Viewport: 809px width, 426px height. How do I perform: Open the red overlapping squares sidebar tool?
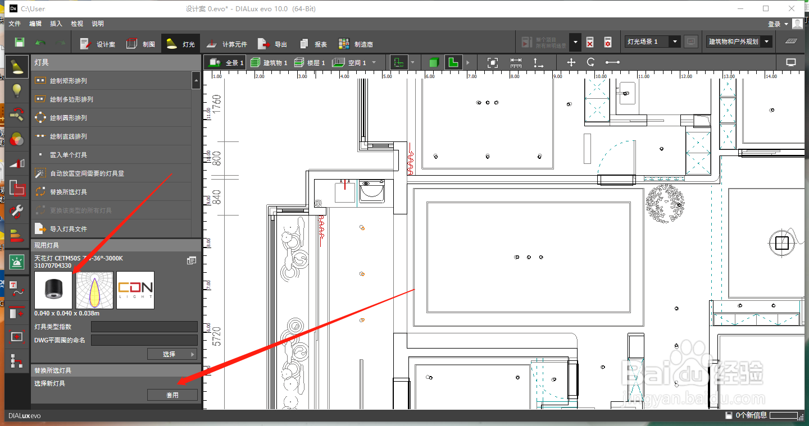click(x=17, y=187)
